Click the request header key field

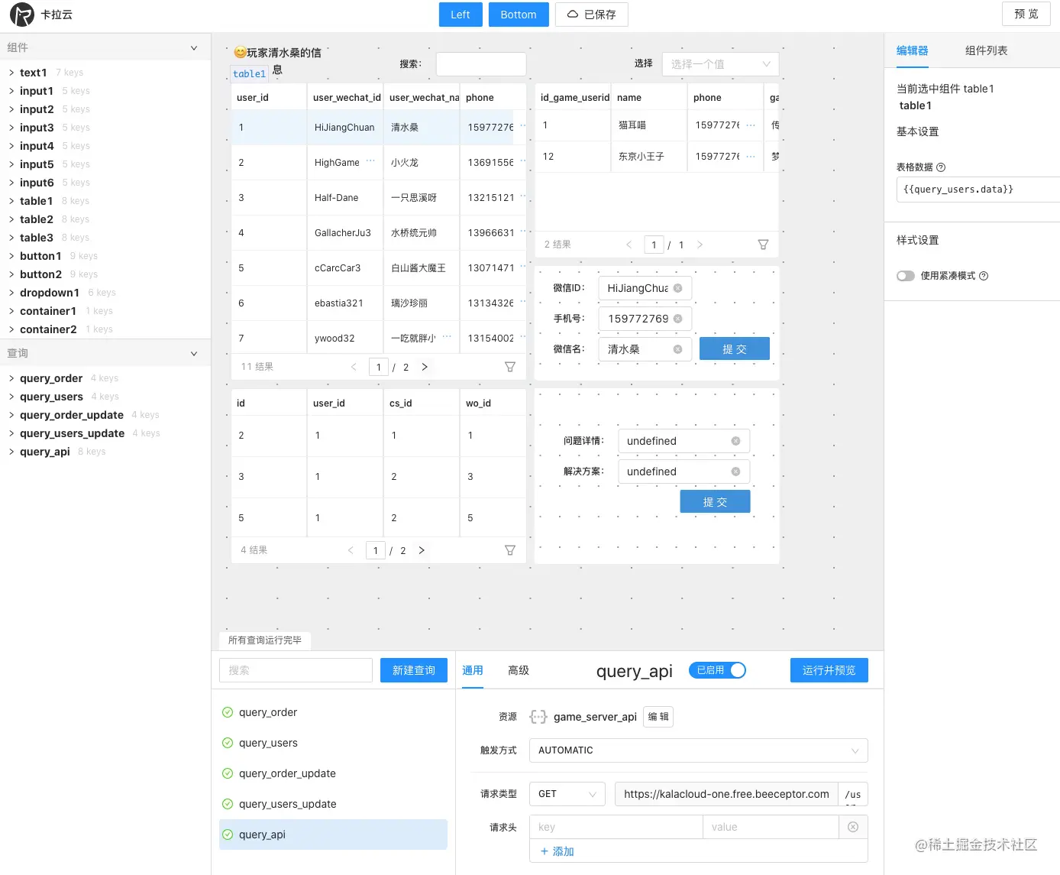[616, 827]
